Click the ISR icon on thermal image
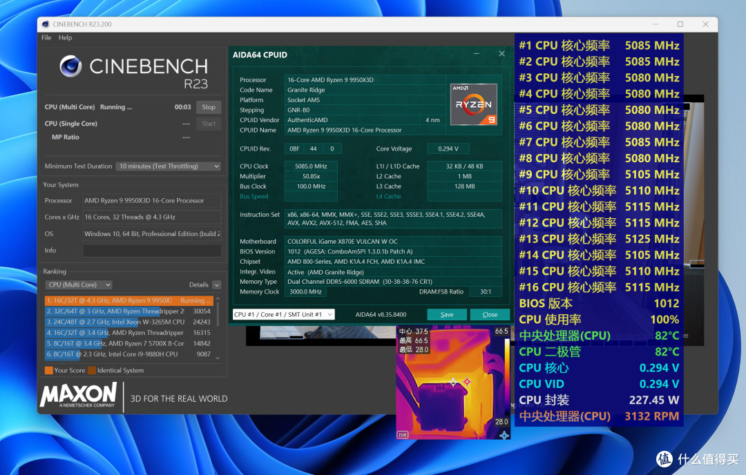The height and width of the screenshot is (475, 746). 403,434
